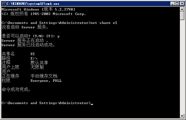Click the '命令成功完成' message line
The height and width of the screenshot is (120, 186).
click(x=16, y=89)
